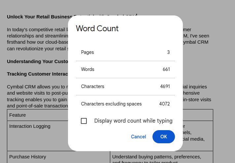Click the OK button in Word Count dialog

tap(163, 137)
